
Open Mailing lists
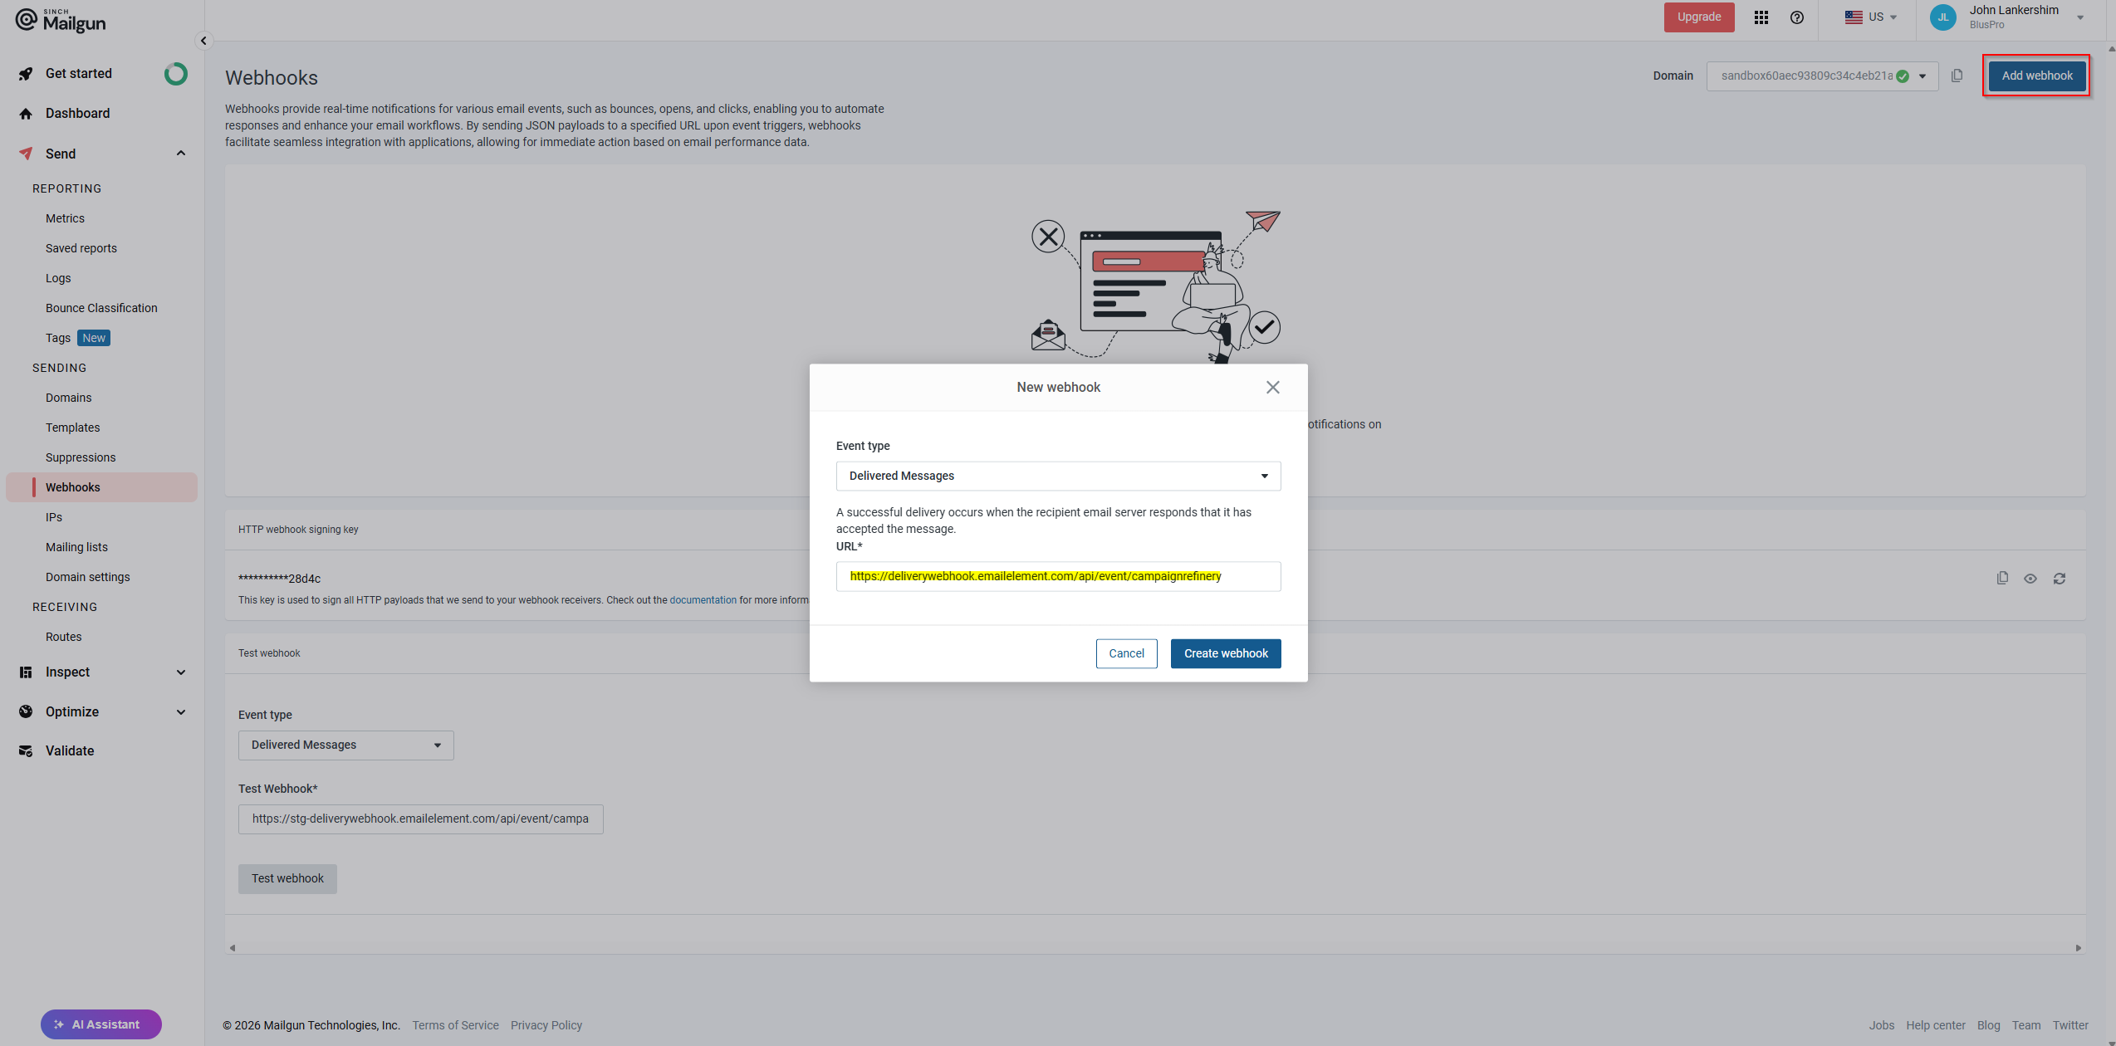(76, 547)
